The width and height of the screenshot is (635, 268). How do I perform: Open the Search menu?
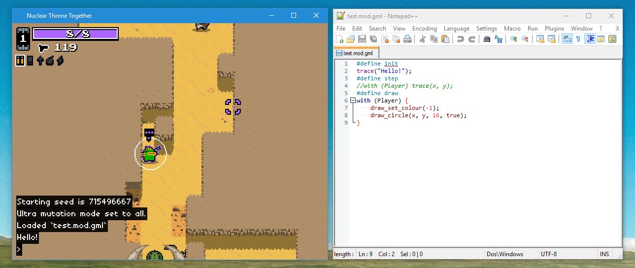coord(377,29)
